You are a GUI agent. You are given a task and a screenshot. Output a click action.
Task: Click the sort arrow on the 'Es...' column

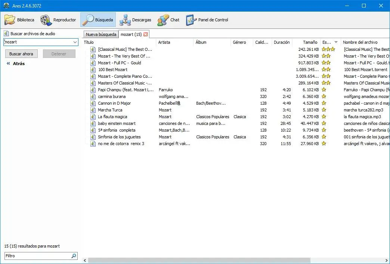(336, 42)
